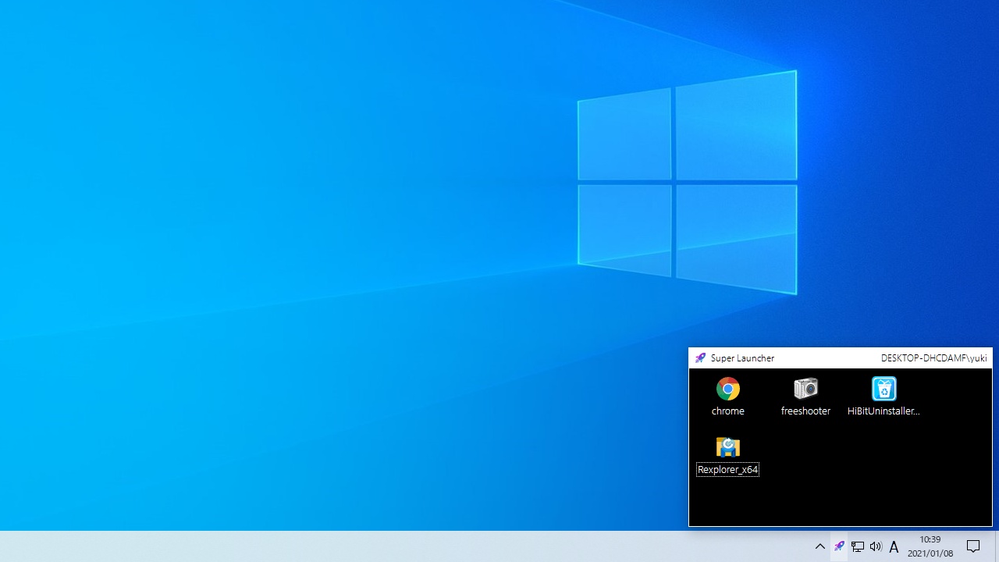Open the network status tray icon
Screen dimensions: 999x562
pyautogui.click(x=858, y=546)
